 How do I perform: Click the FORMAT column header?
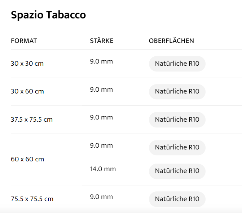tap(24, 41)
